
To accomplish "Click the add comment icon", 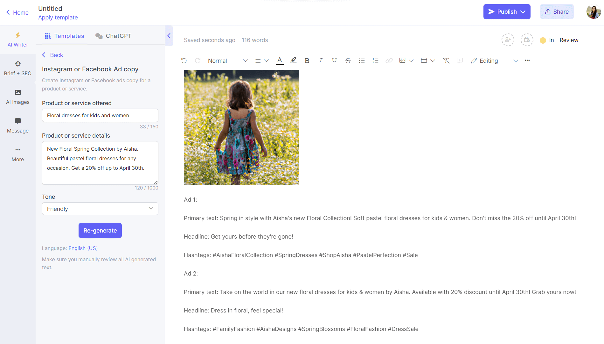I will point(460,61).
